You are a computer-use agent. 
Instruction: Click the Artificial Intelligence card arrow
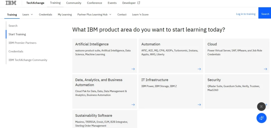(x=133, y=69)
